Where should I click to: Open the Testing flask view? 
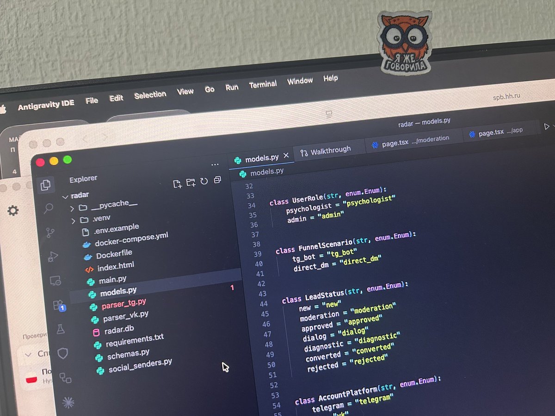[60, 329]
